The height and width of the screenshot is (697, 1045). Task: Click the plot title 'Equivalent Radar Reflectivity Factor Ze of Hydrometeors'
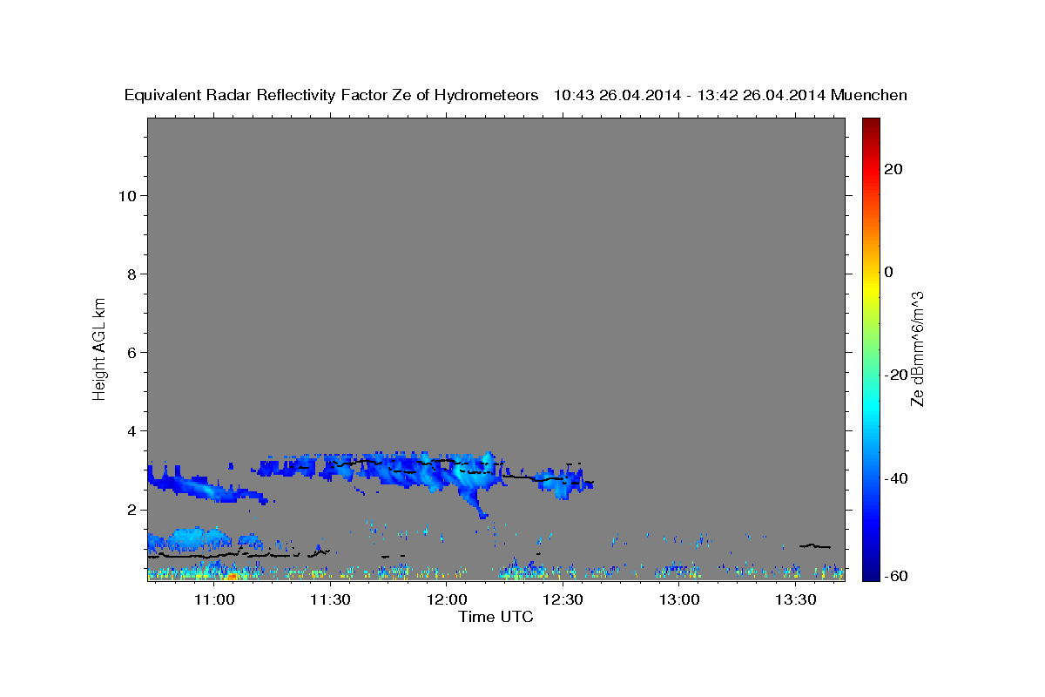click(x=331, y=96)
